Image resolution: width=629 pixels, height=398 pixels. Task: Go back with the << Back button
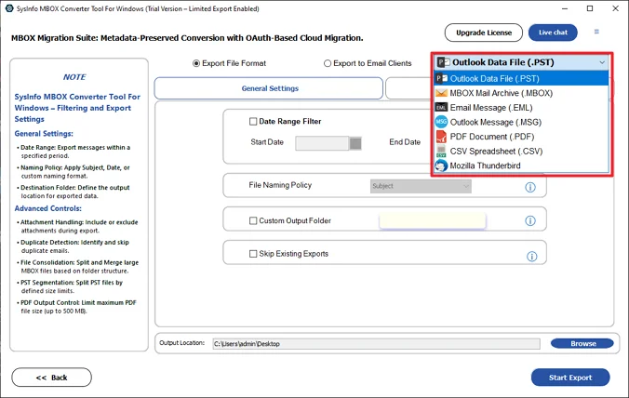(x=51, y=378)
